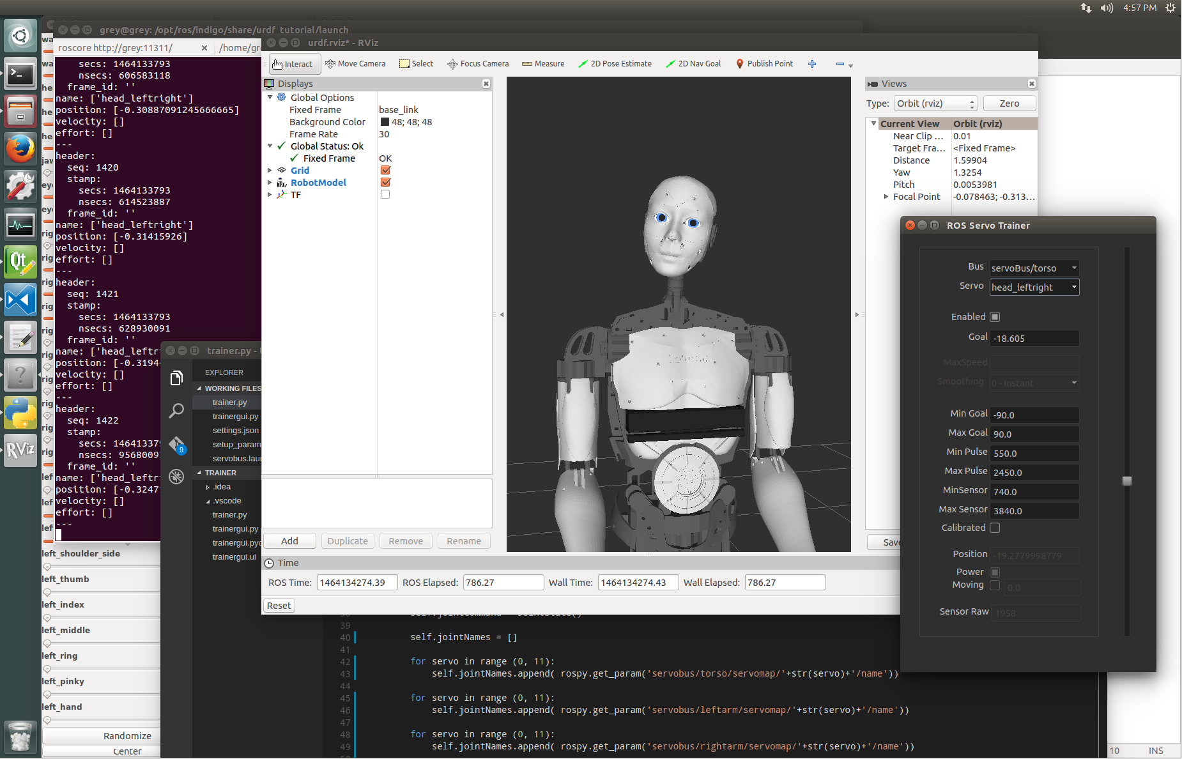Open the Servo dropdown showing head_leftright

[x=1034, y=287]
